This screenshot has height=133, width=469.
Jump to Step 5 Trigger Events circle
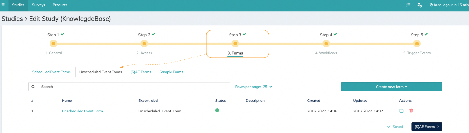(x=417, y=44)
